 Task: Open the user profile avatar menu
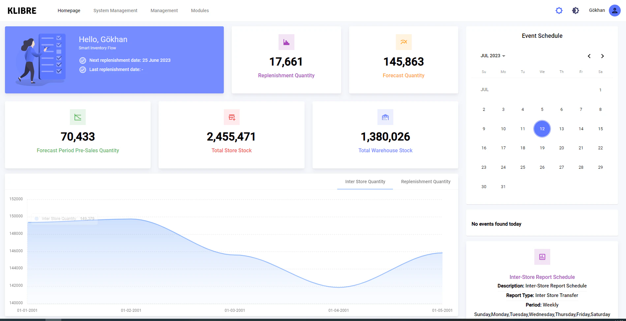pyautogui.click(x=614, y=10)
